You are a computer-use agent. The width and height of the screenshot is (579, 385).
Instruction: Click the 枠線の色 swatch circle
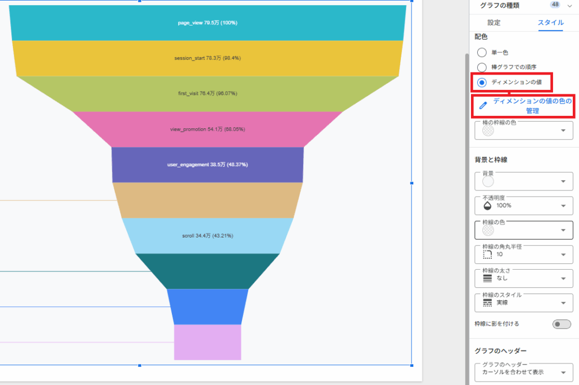tap(488, 230)
